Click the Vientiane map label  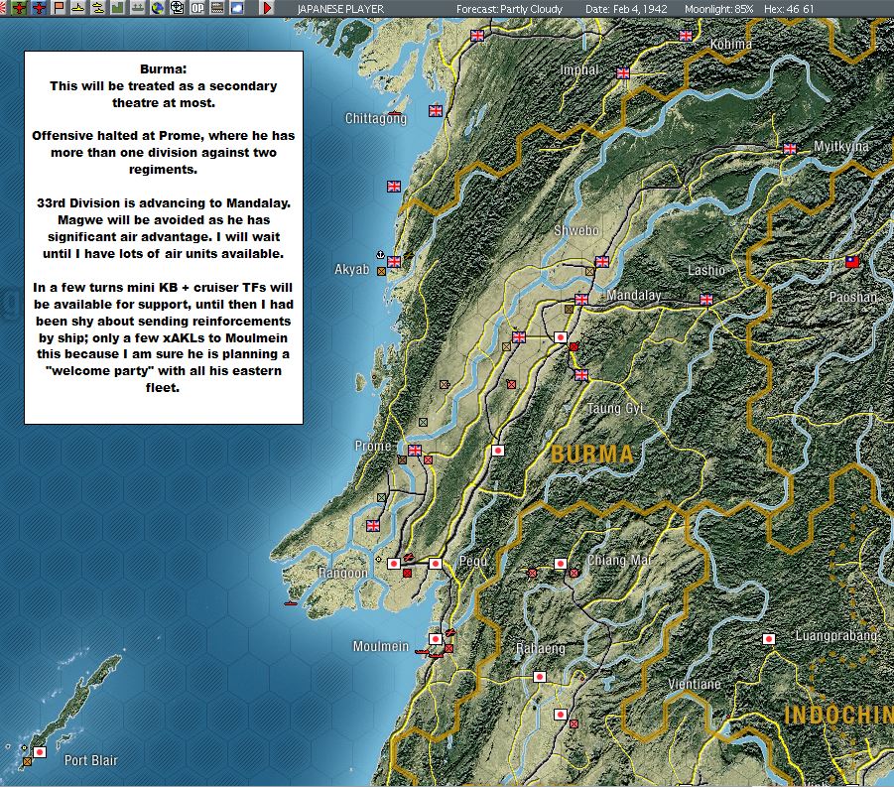click(x=695, y=684)
